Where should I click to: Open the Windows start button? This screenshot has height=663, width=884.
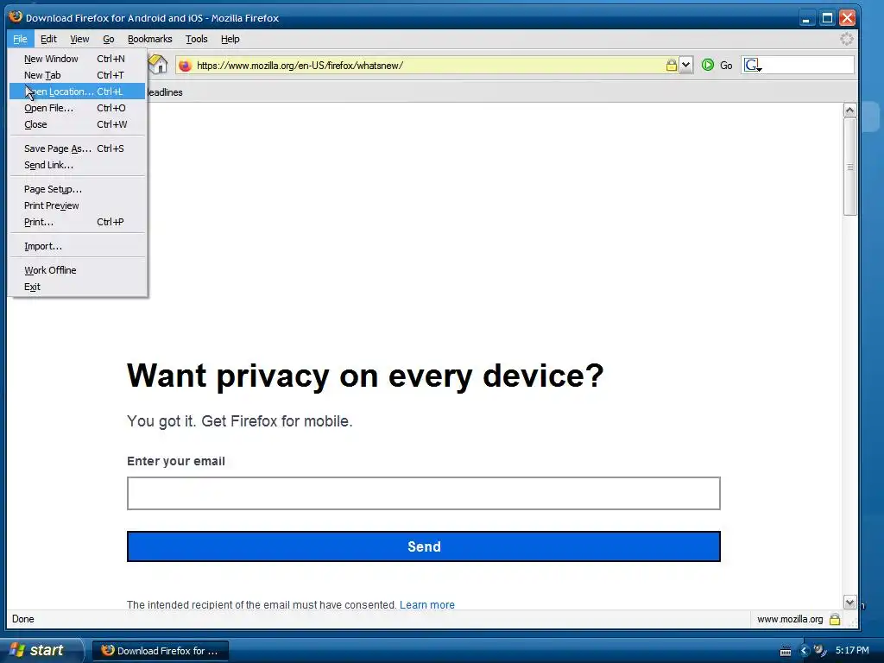pyautogui.click(x=40, y=650)
